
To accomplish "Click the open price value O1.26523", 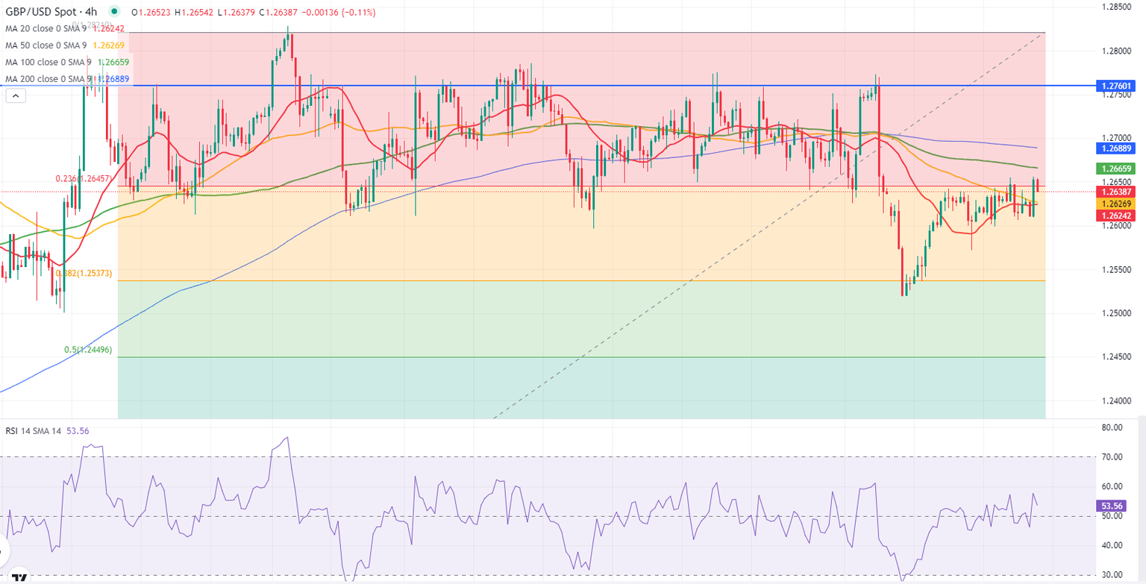I will (x=152, y=13).
